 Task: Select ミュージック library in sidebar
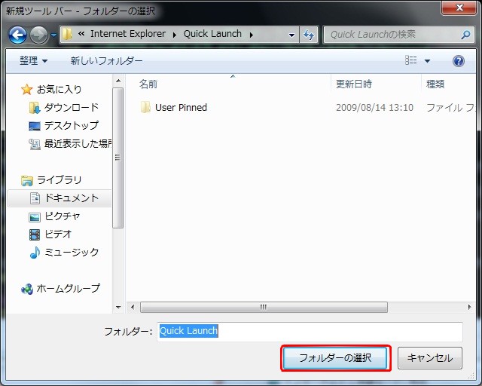click(71, 253)
